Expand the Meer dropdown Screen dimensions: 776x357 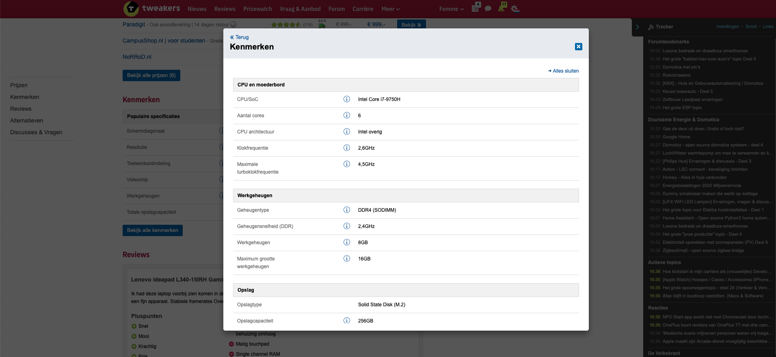(x=391, y=9)
